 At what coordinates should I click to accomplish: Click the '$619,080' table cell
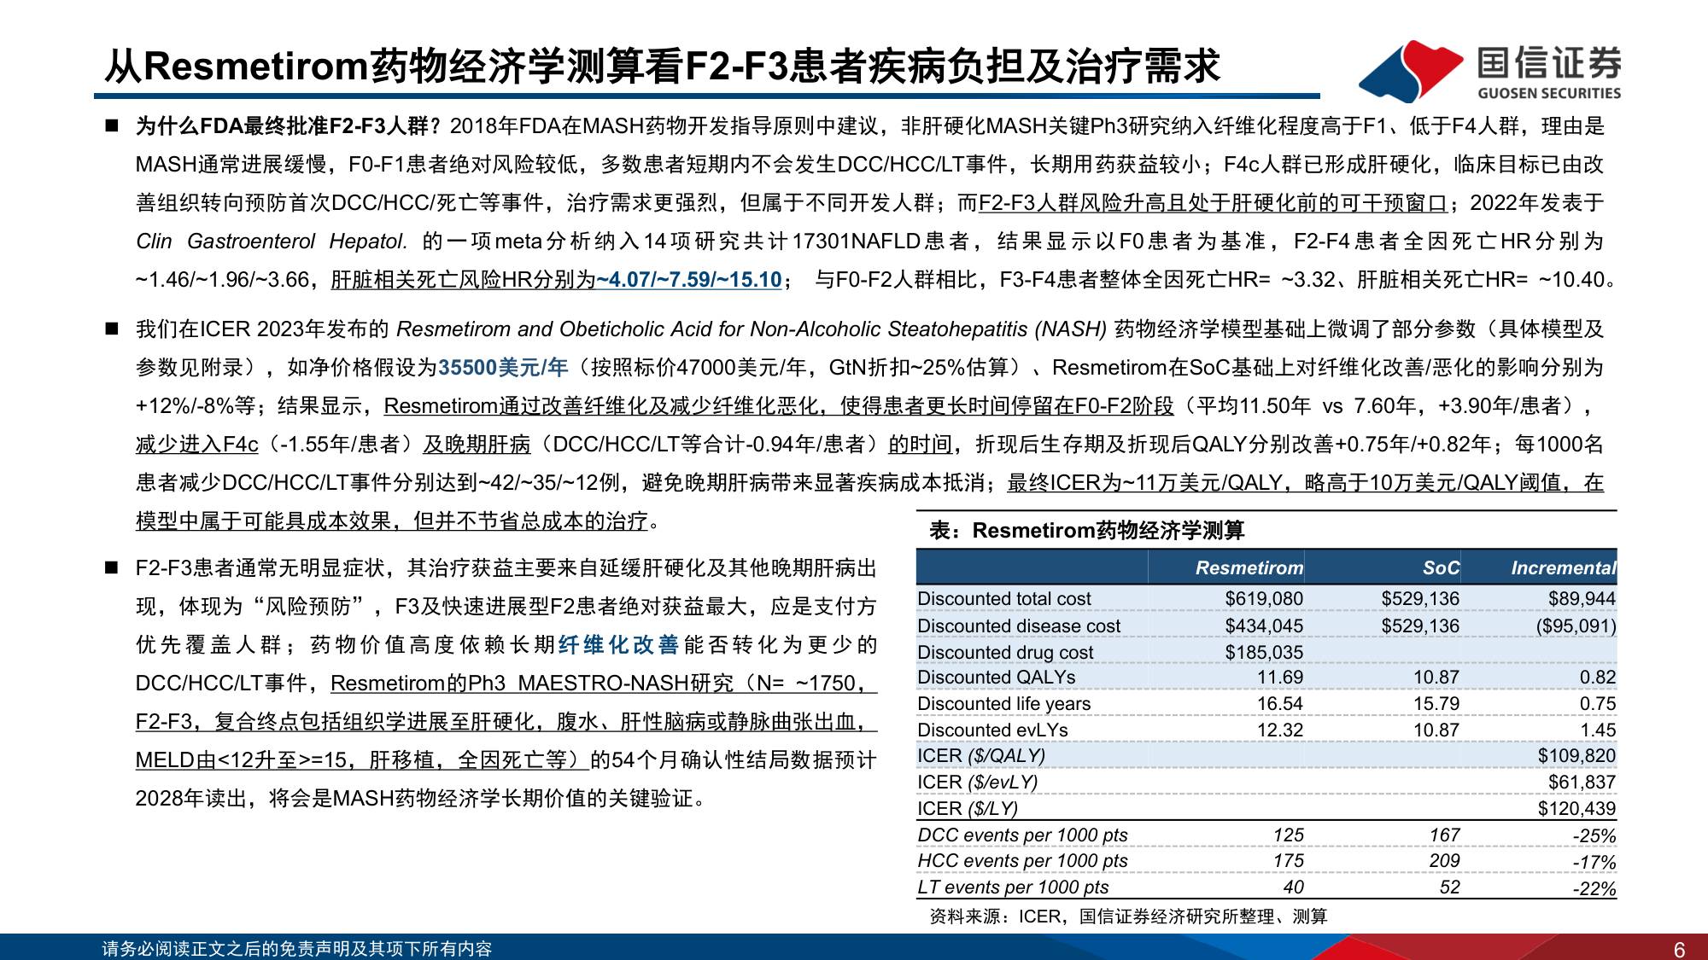(1264, 599)
